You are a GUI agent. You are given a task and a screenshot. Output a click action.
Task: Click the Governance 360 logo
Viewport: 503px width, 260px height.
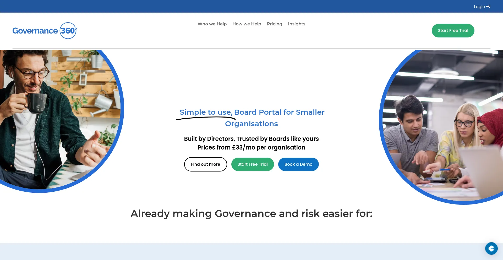pyautogui.click(x=45, y=31)
